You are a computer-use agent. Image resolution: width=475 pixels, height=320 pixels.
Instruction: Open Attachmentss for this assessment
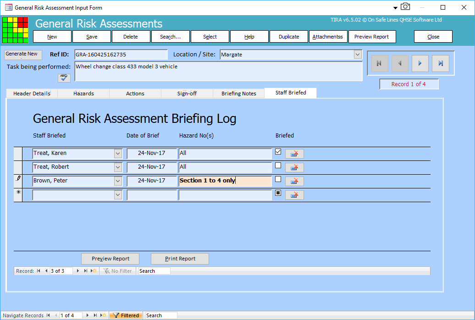tap(328, 37)
